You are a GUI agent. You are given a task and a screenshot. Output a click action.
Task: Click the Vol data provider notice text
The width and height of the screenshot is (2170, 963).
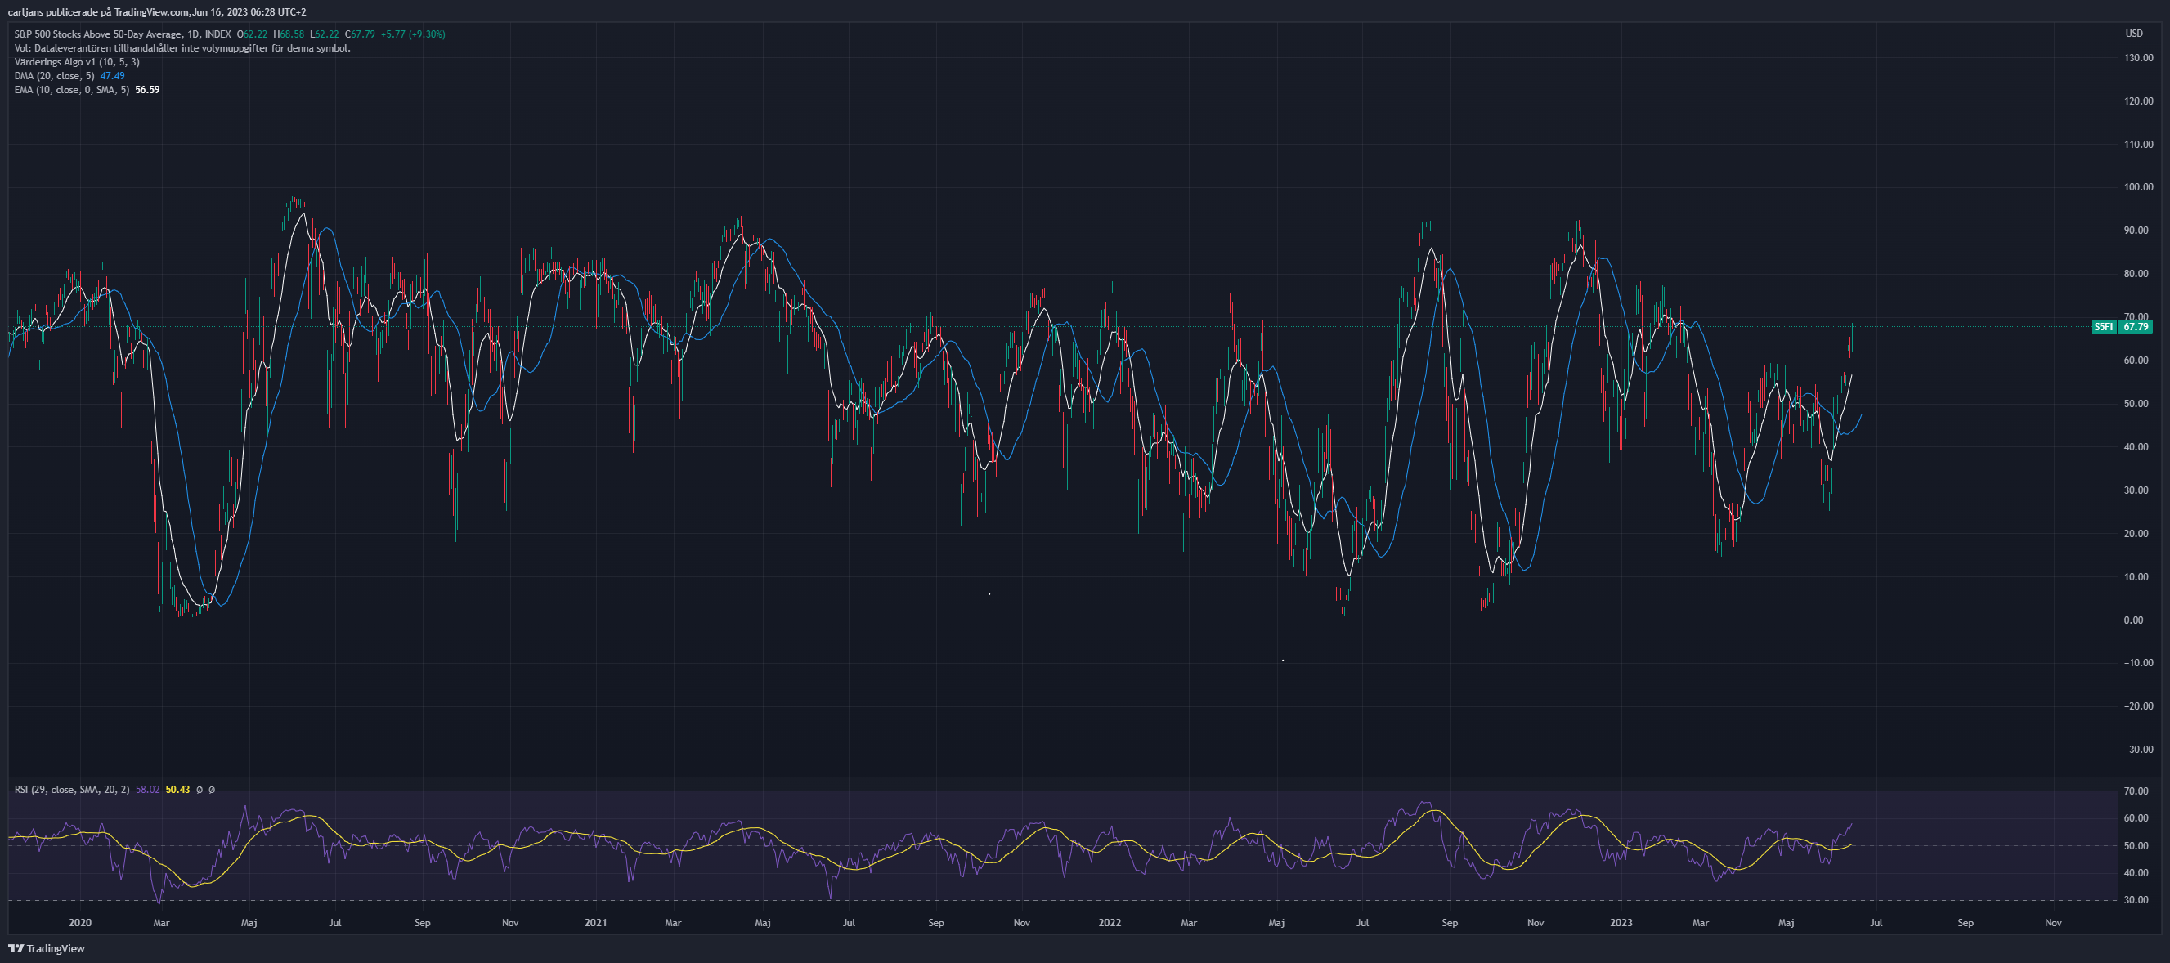pyautogui.click(x=182, y=48)
